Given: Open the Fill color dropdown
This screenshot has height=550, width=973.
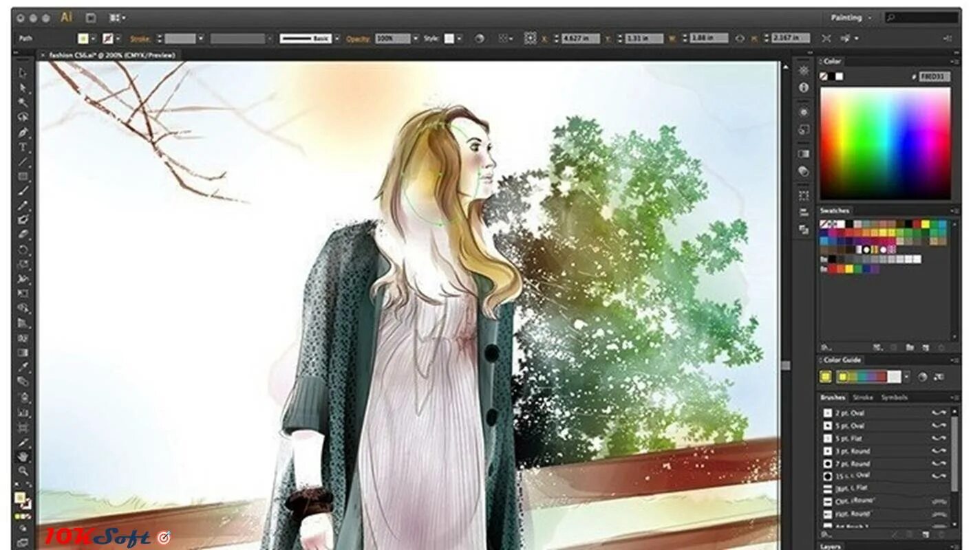Looking at the screenshot, I should point(93,38).
